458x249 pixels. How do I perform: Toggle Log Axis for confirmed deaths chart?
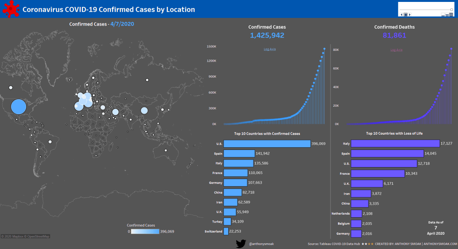tap(396, 50)
